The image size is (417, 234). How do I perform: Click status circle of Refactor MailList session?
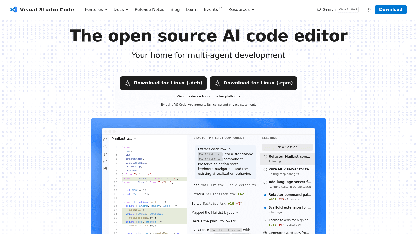(x=265, y=157)
